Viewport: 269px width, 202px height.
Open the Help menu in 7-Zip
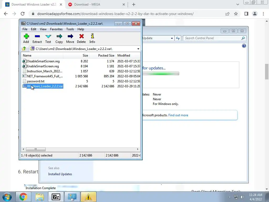click(81, 29)
